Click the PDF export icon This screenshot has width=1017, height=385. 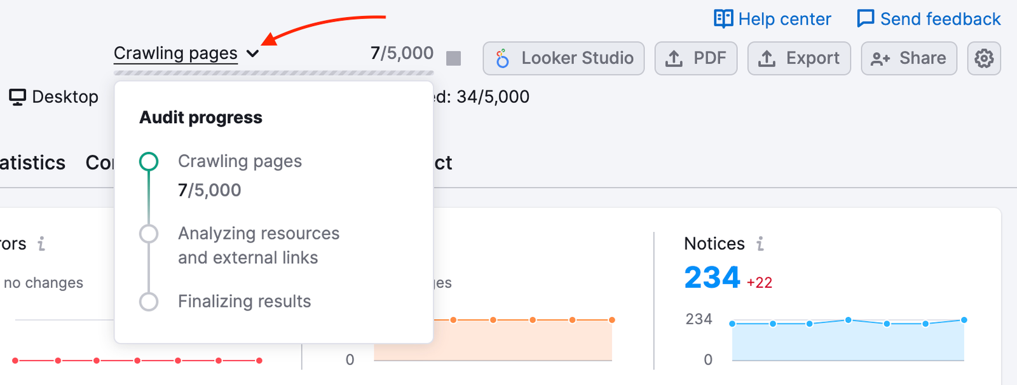(676, 58)
